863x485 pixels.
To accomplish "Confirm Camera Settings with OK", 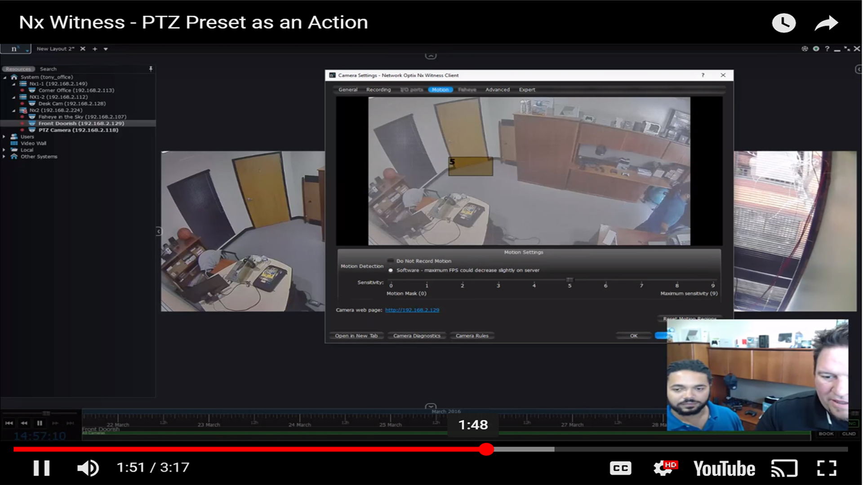I will pyautogui.click(x=633, y=336).
